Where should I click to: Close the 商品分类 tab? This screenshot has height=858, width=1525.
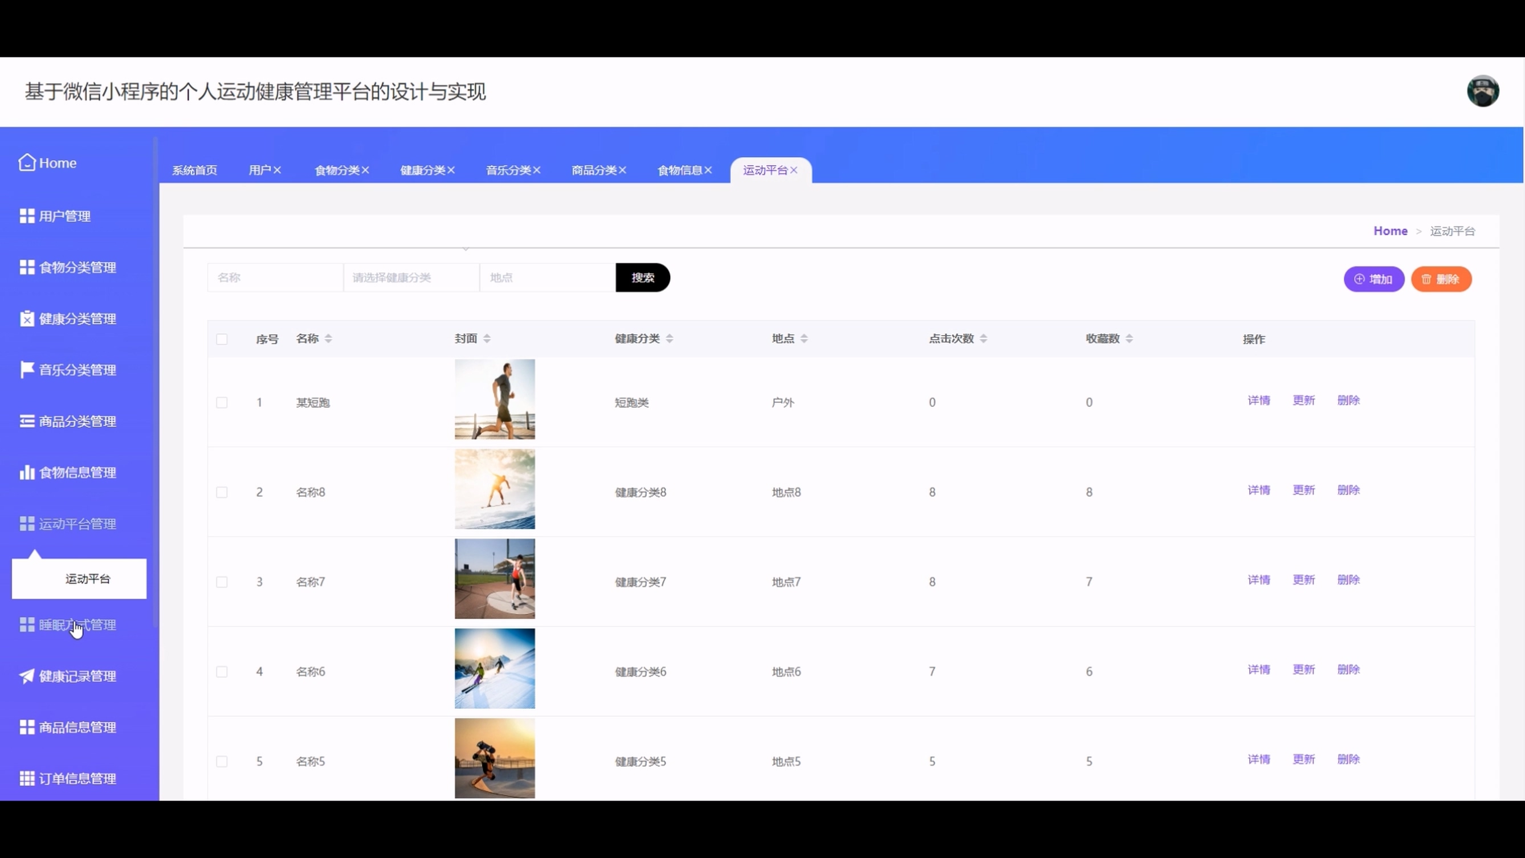pos(622,170)
